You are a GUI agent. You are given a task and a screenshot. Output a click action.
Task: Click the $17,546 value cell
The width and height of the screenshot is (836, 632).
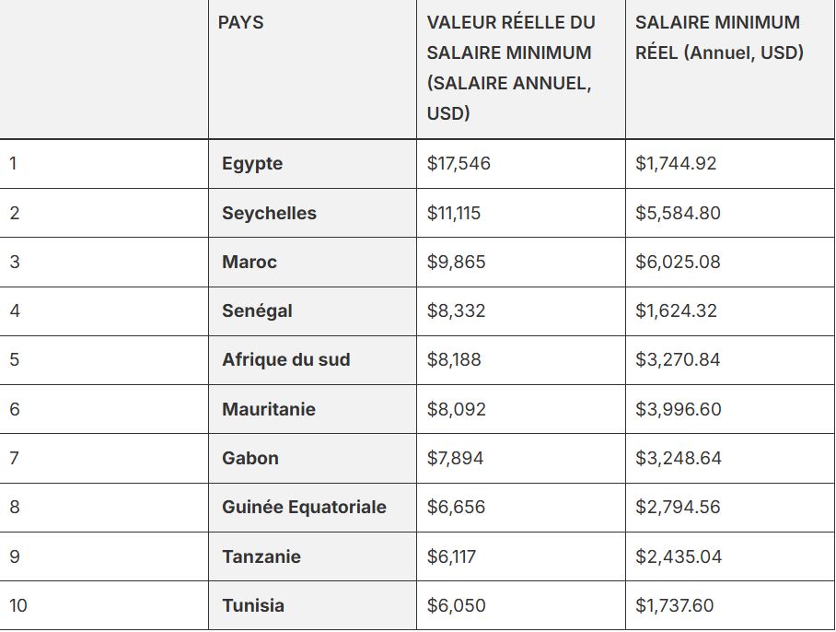[459, 164]
